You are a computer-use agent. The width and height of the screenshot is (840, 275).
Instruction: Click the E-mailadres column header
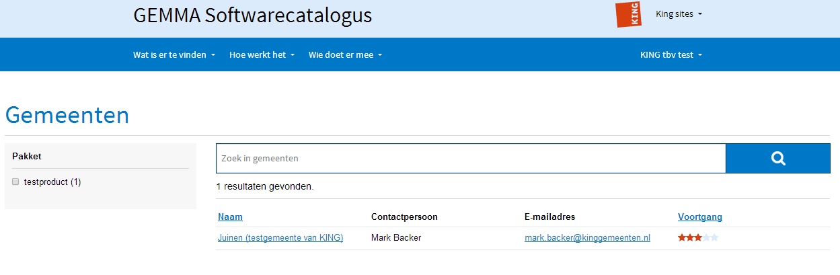point(550,217)
